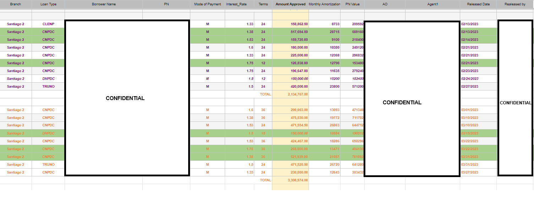Screen dimensions: 534x198
Task: Click the Borrower Name column header
Action: pos(104,4)
